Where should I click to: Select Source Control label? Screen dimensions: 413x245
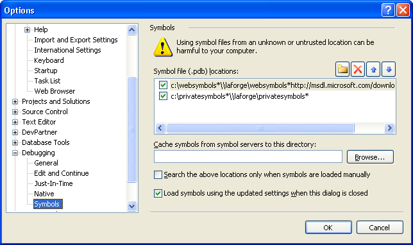pos(45,112)
